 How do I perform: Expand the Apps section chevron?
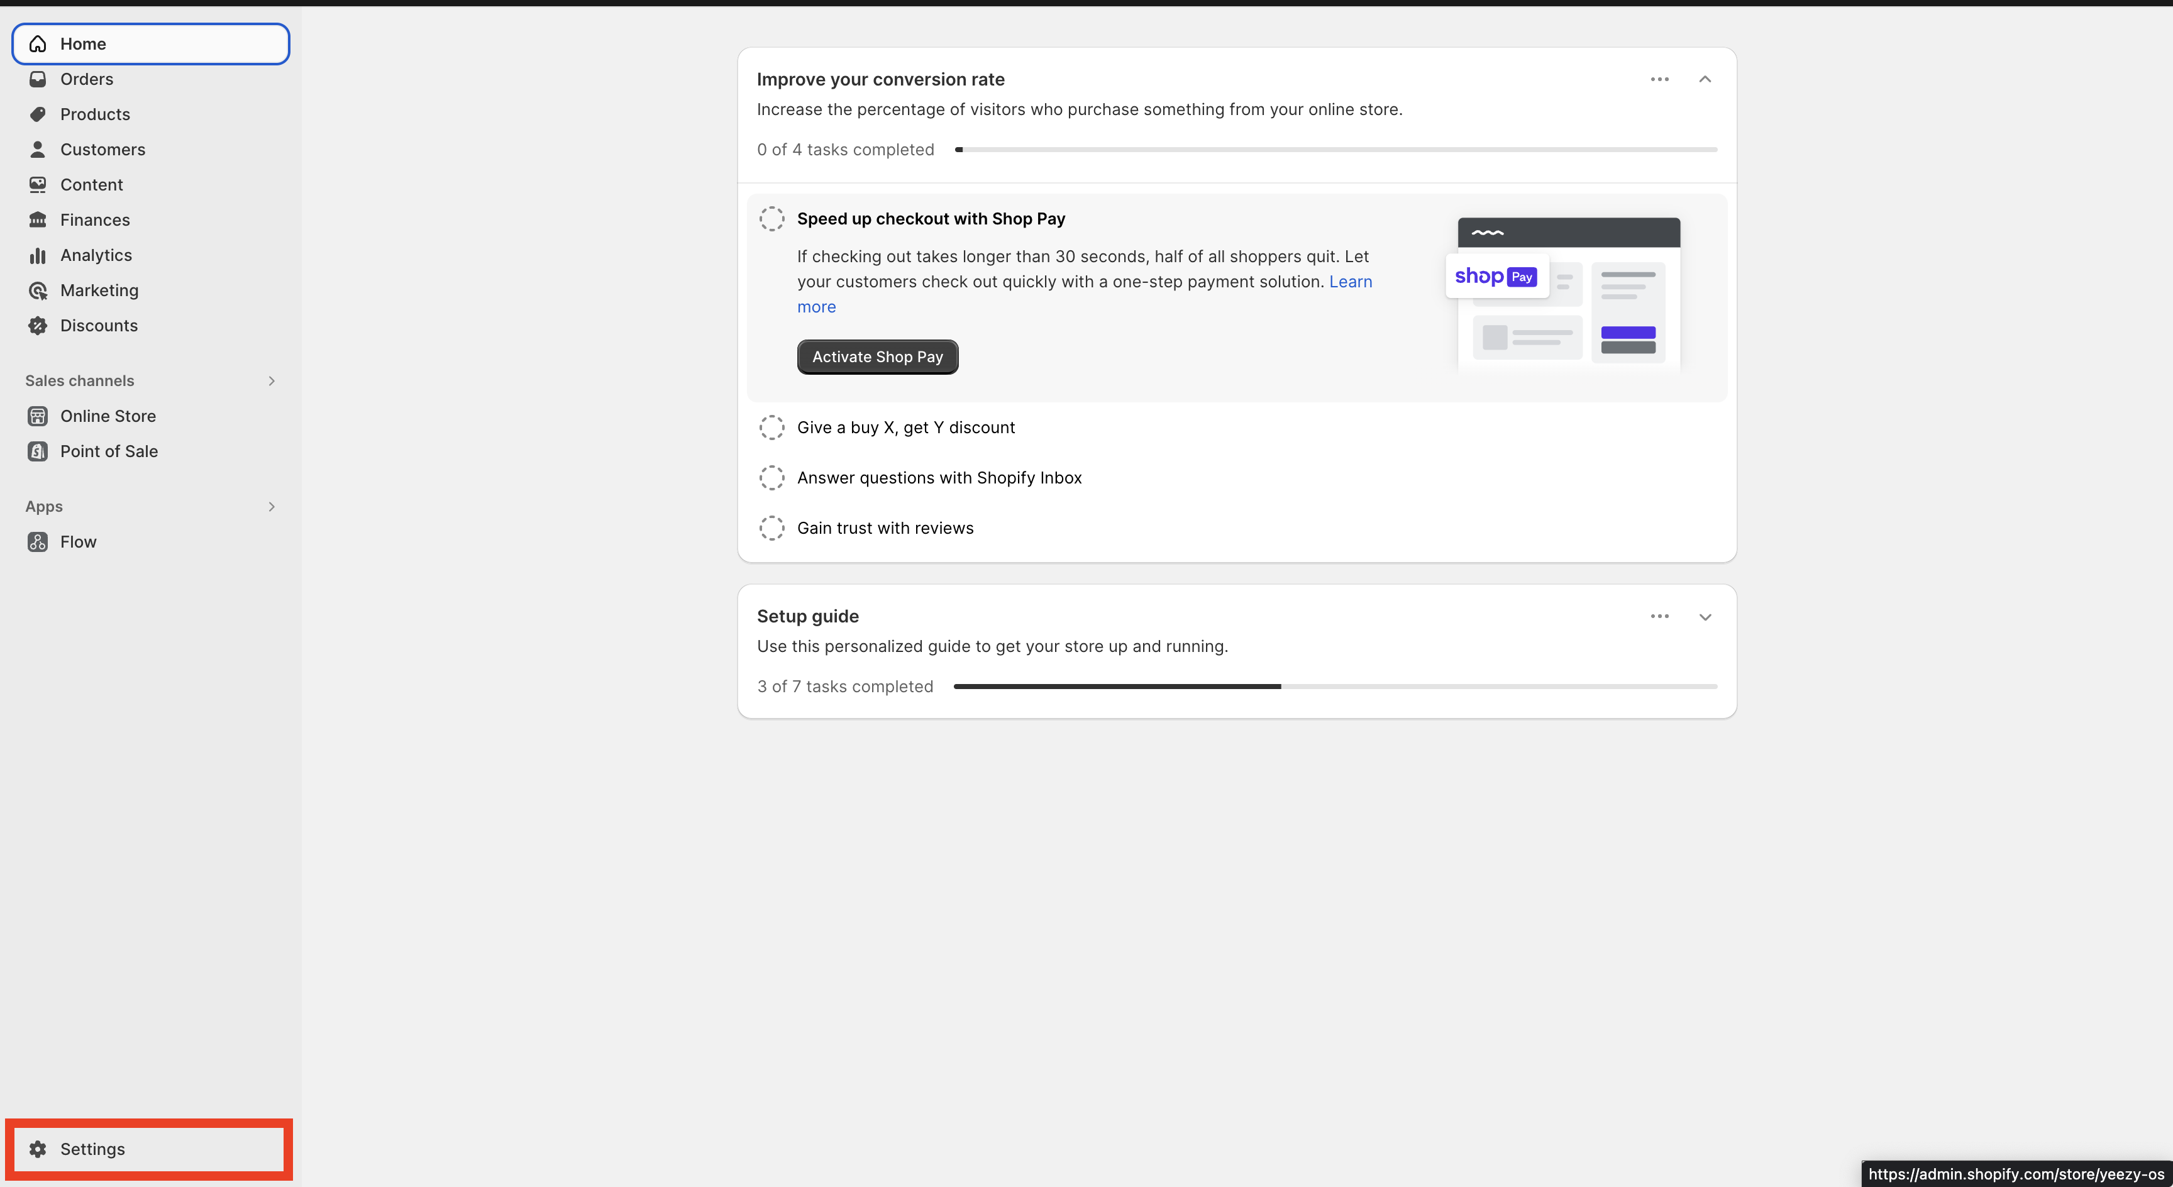(x=272, y=507)
